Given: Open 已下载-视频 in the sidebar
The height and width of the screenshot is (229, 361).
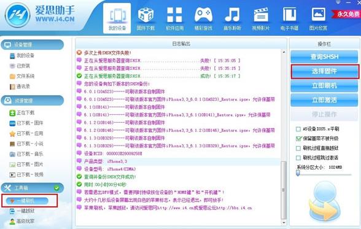Looking at the screenshot, I should point(26,174).
